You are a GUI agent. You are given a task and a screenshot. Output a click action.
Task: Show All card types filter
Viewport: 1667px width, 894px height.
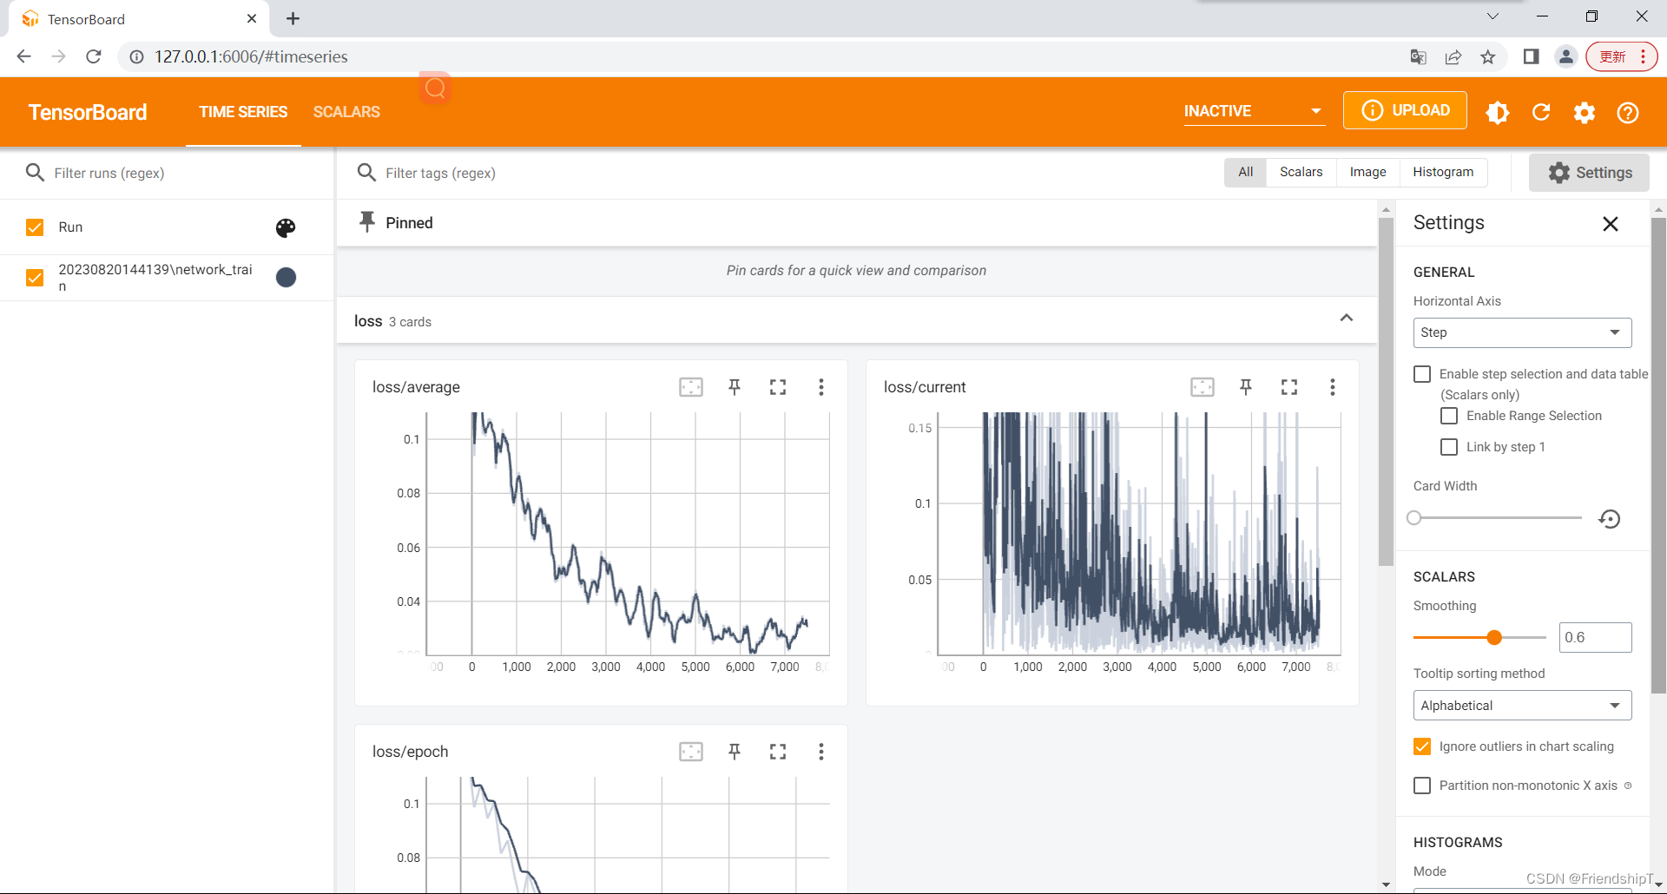pos(1246,172)
